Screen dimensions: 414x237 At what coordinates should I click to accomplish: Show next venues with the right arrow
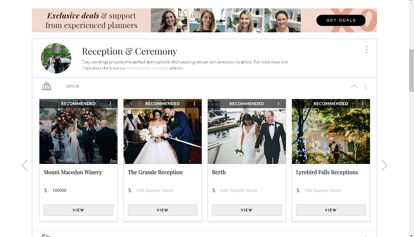pos(384,166)
